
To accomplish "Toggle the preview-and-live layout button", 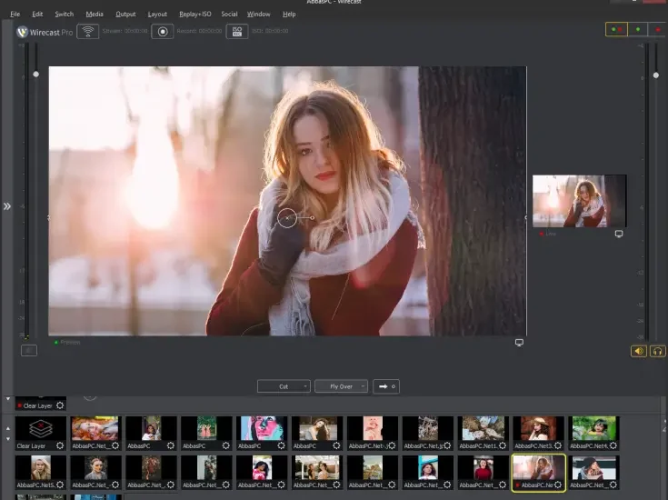I will 616,29.
